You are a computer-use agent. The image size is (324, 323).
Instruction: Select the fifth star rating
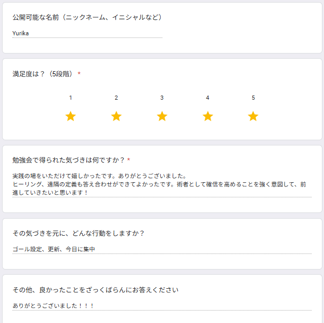point(253,116)
